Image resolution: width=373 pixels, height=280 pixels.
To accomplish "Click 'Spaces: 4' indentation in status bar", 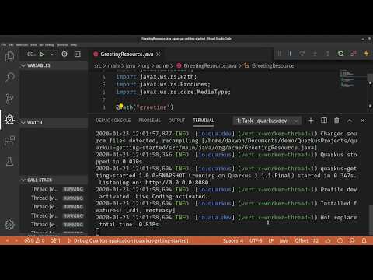I will [x=233, y=240].
